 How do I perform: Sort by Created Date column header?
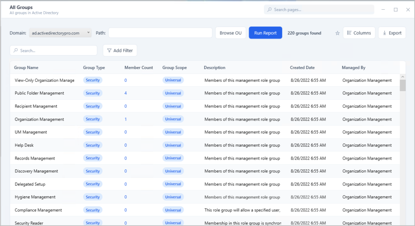click(x=302, y=68)
